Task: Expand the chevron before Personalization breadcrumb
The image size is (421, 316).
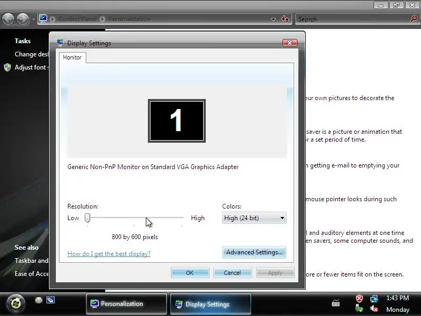Action: [x=102, y=19]
